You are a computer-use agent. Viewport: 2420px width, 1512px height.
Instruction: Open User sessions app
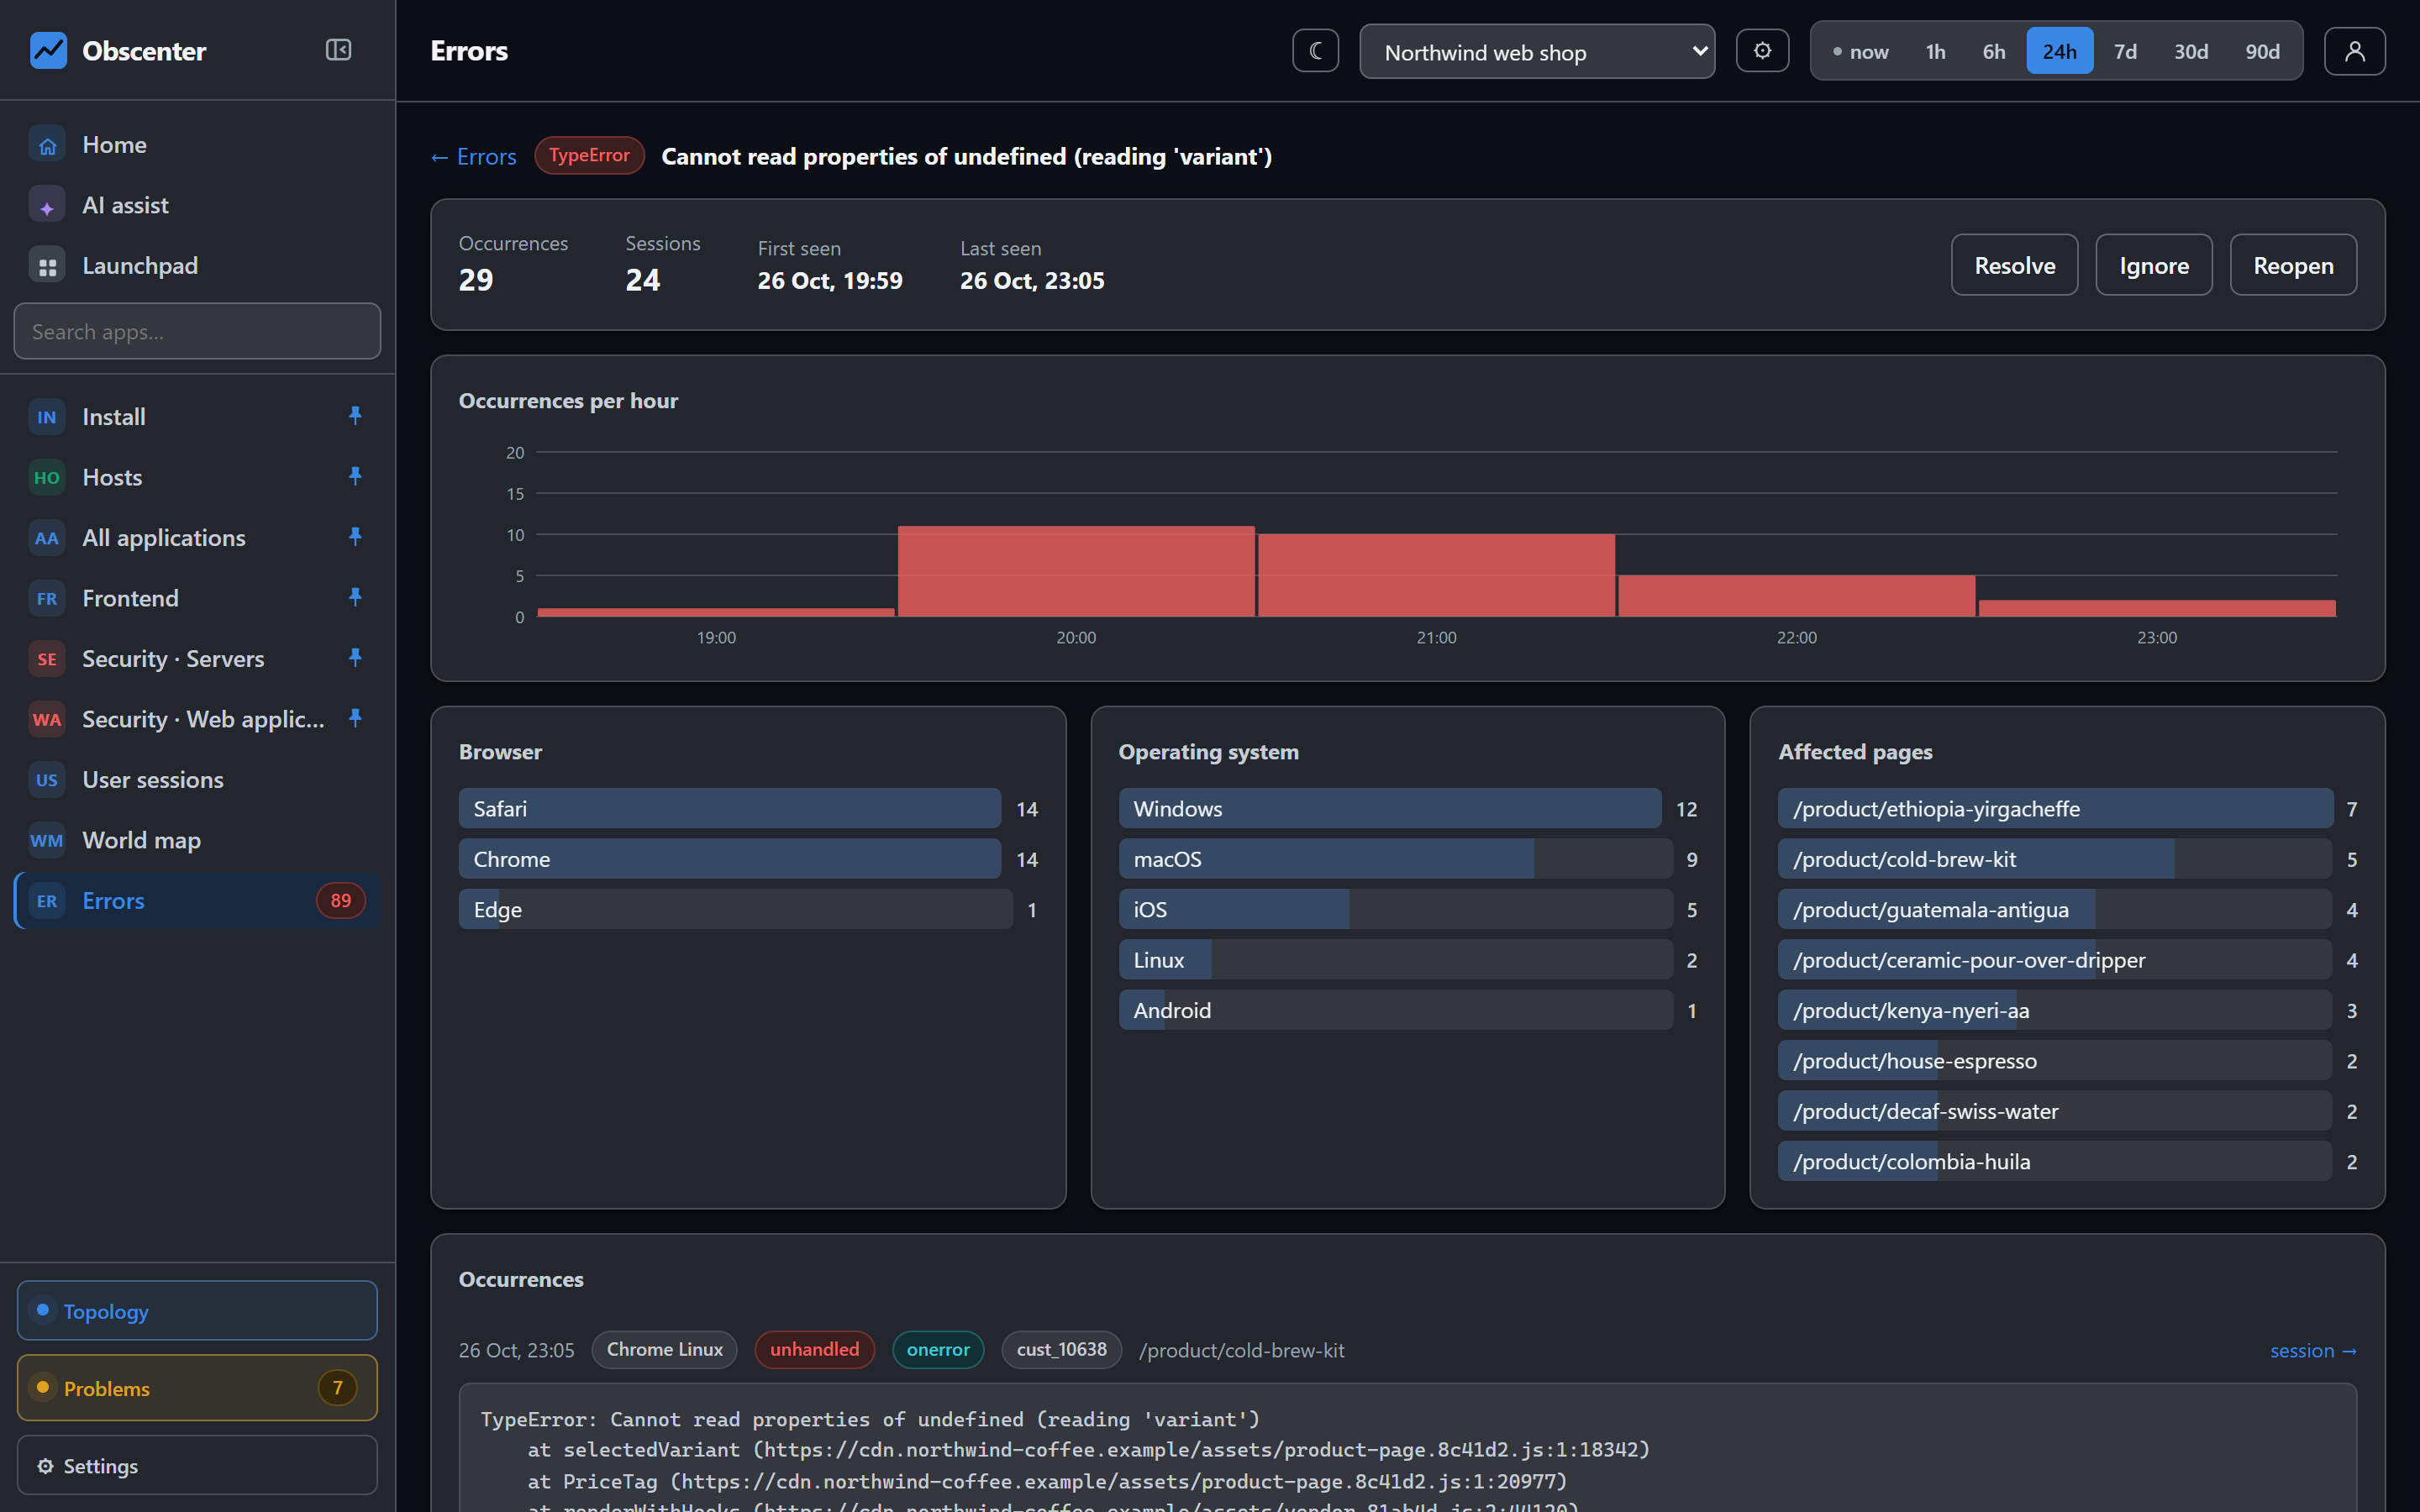click(197, 780)
